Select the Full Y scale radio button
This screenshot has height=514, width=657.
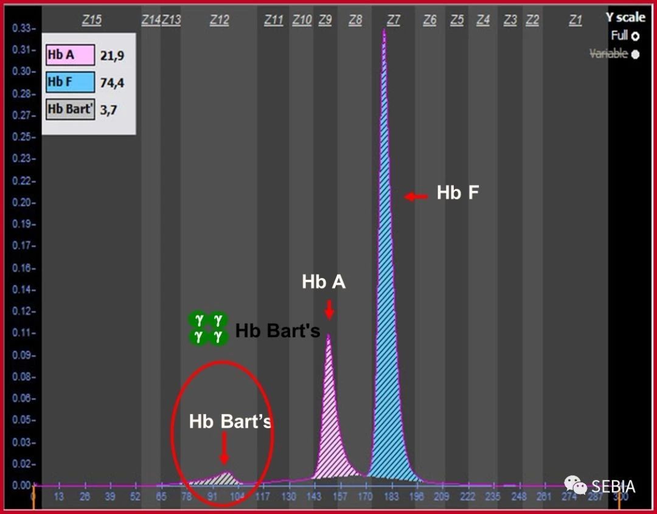point(635,36)
